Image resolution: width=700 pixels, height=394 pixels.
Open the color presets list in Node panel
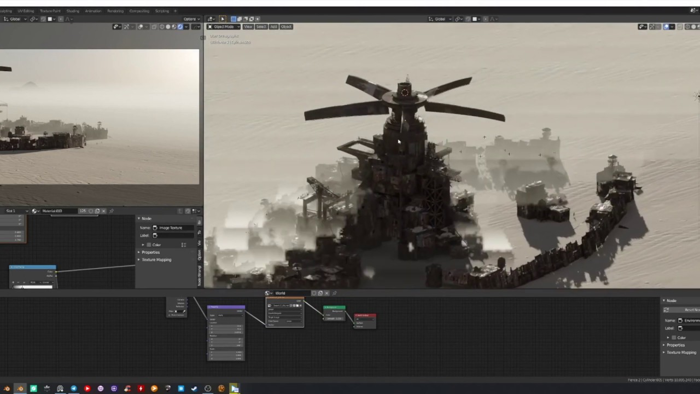(x=184, y=245)
